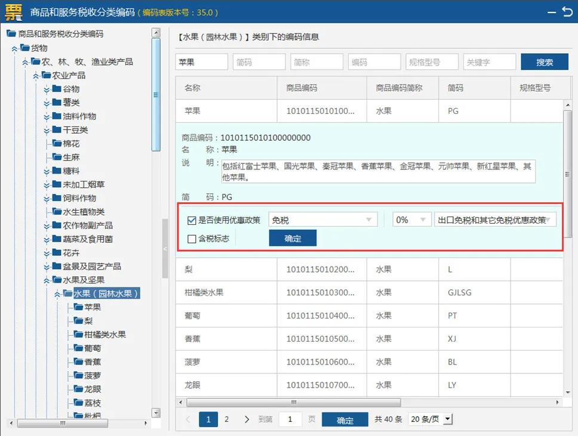Uncheck the 是否使用优惠政策 checkbox
578x436 pixels.
[192, 220]
